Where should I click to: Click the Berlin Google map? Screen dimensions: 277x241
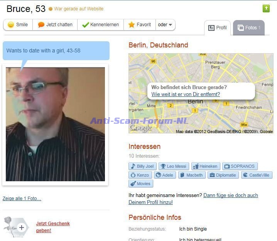coord(201,93)
